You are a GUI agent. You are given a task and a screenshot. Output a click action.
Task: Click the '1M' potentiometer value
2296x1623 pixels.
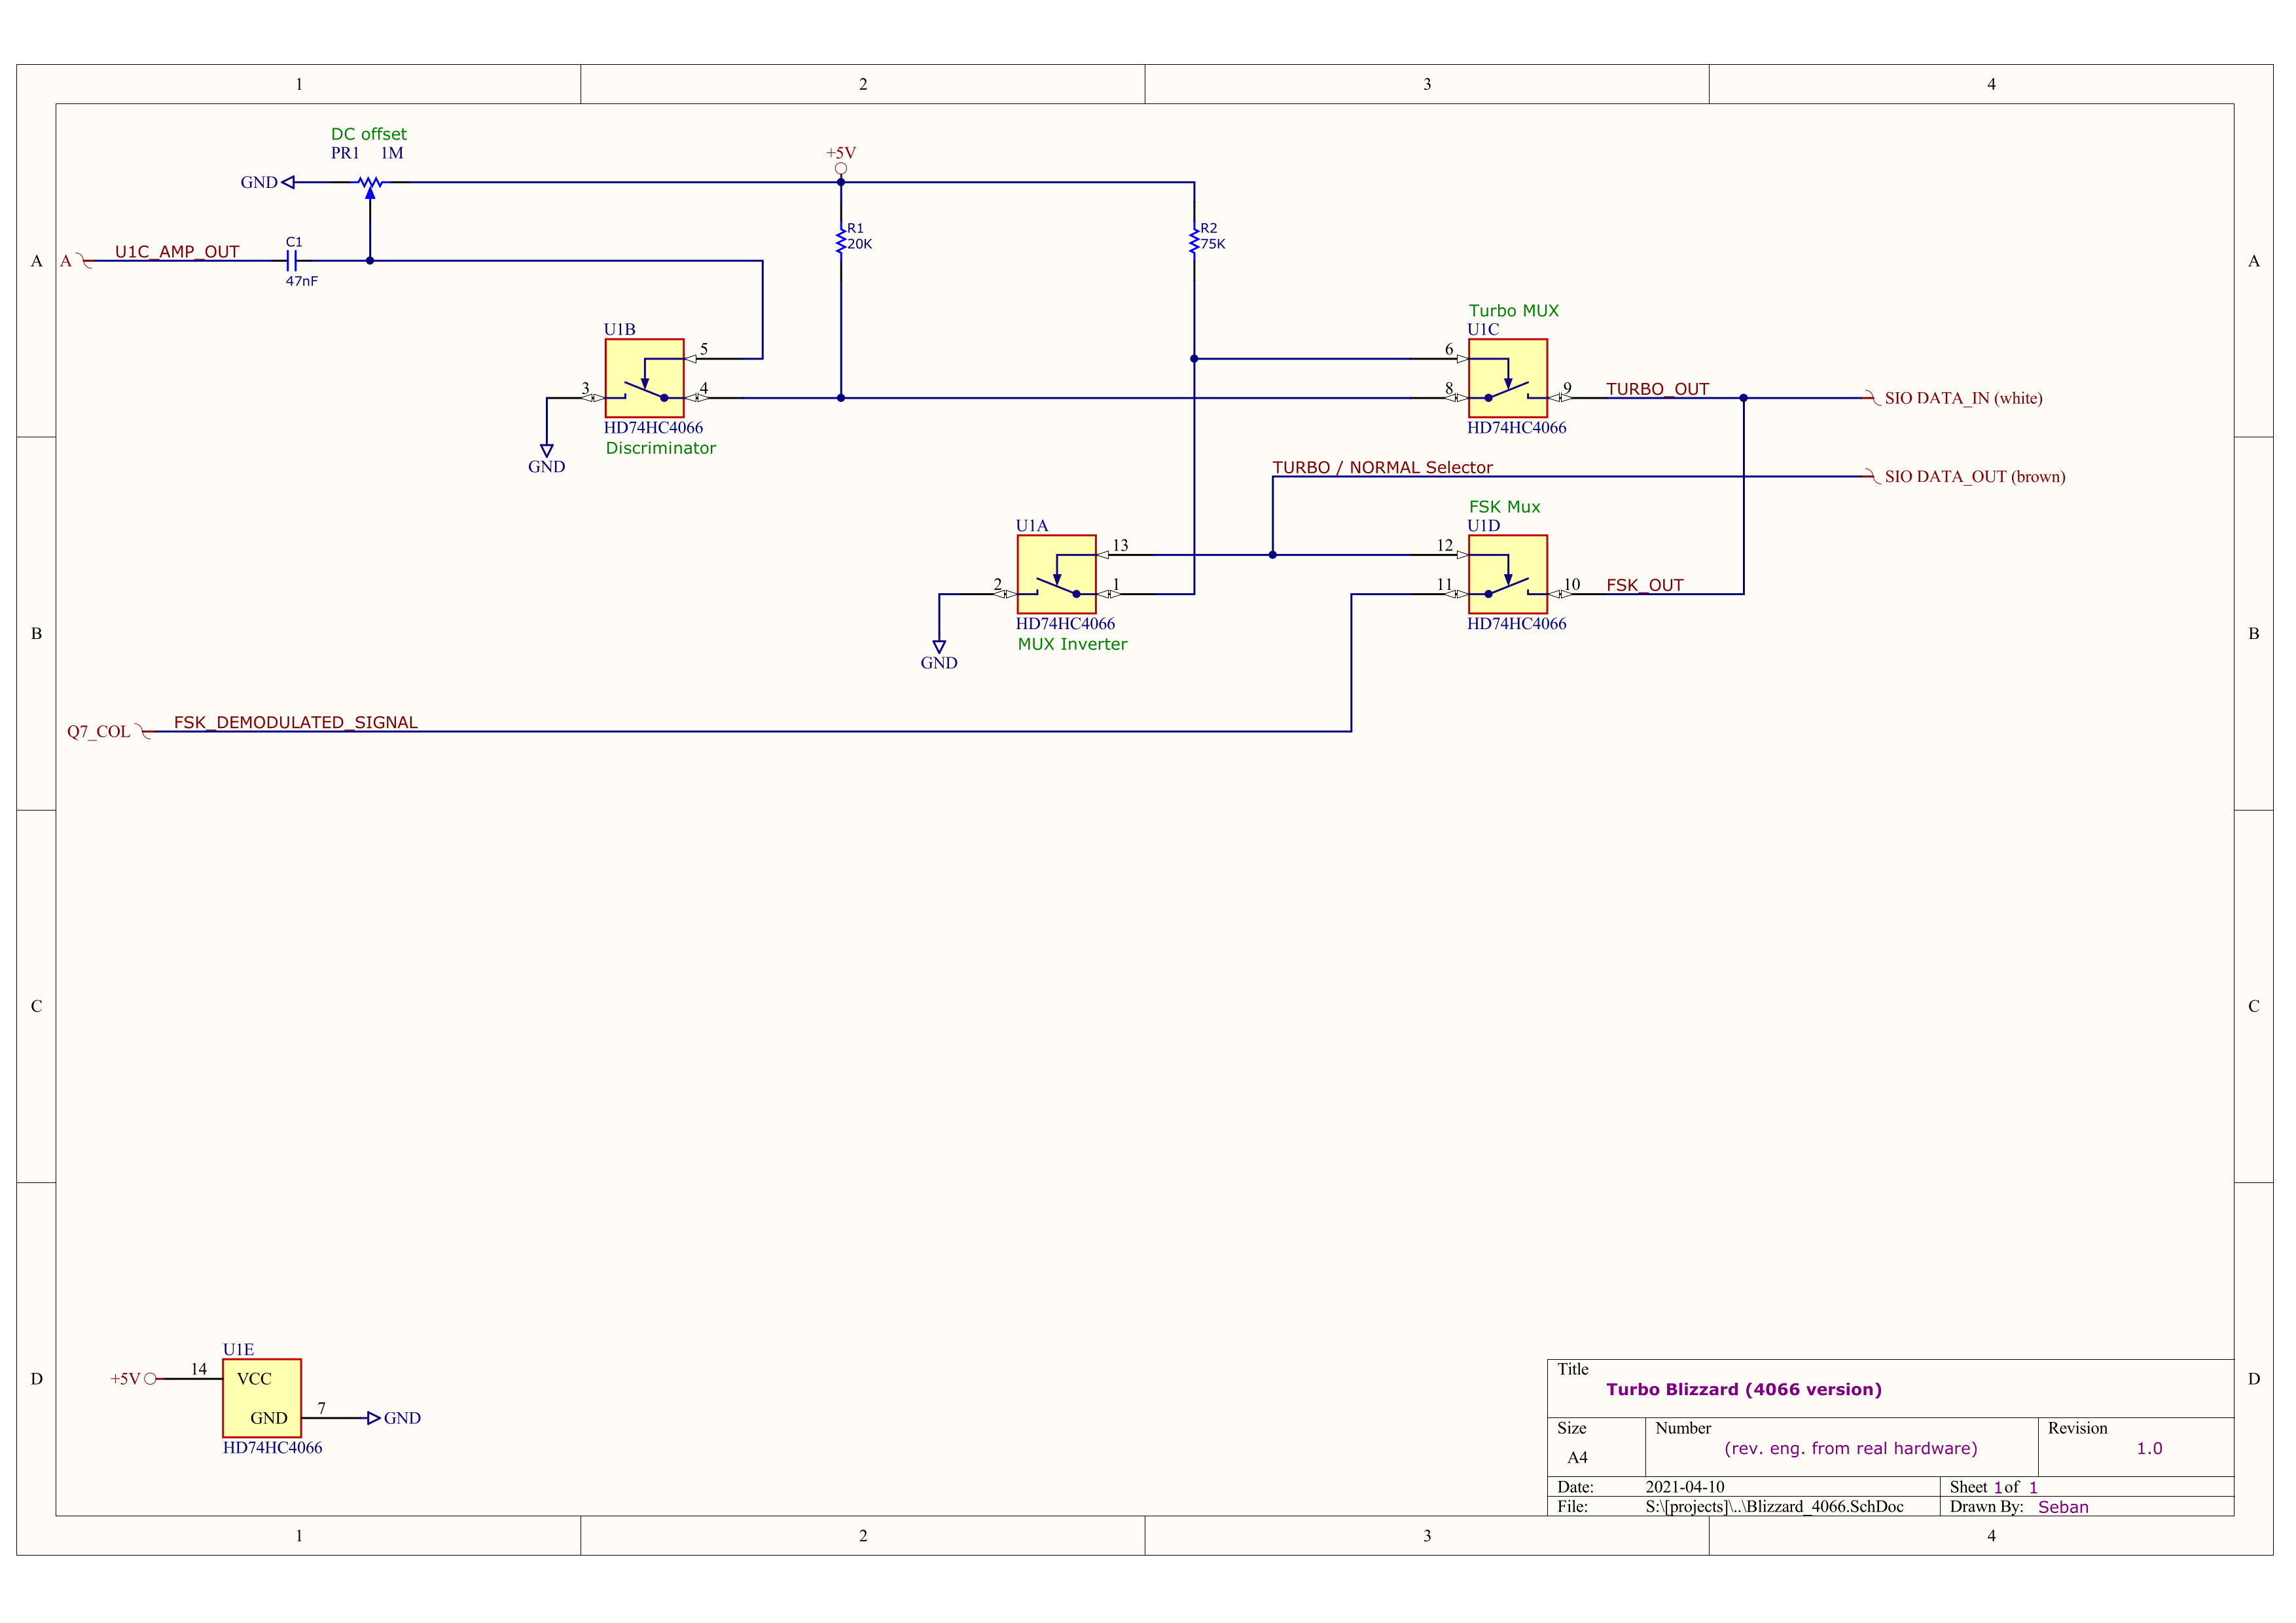pyautogui.click(x=392, y=153)
